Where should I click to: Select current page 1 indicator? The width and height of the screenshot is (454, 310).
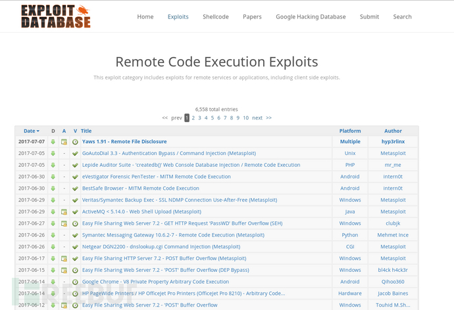pos(187,118)
